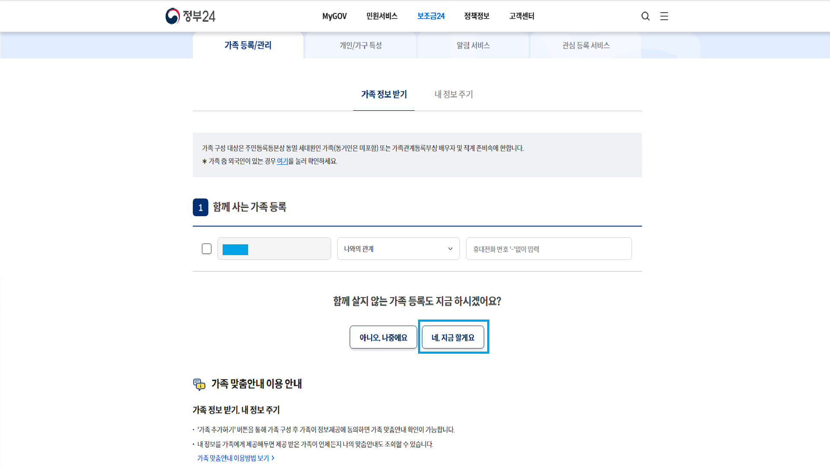
Task: Check the box next to the family member name
Action: click(x=207, y=249)
